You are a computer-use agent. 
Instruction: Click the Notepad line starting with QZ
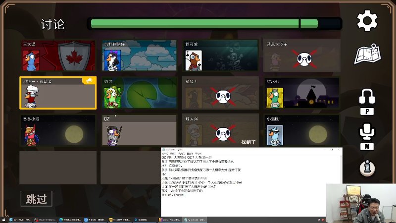tap(187, 157)
